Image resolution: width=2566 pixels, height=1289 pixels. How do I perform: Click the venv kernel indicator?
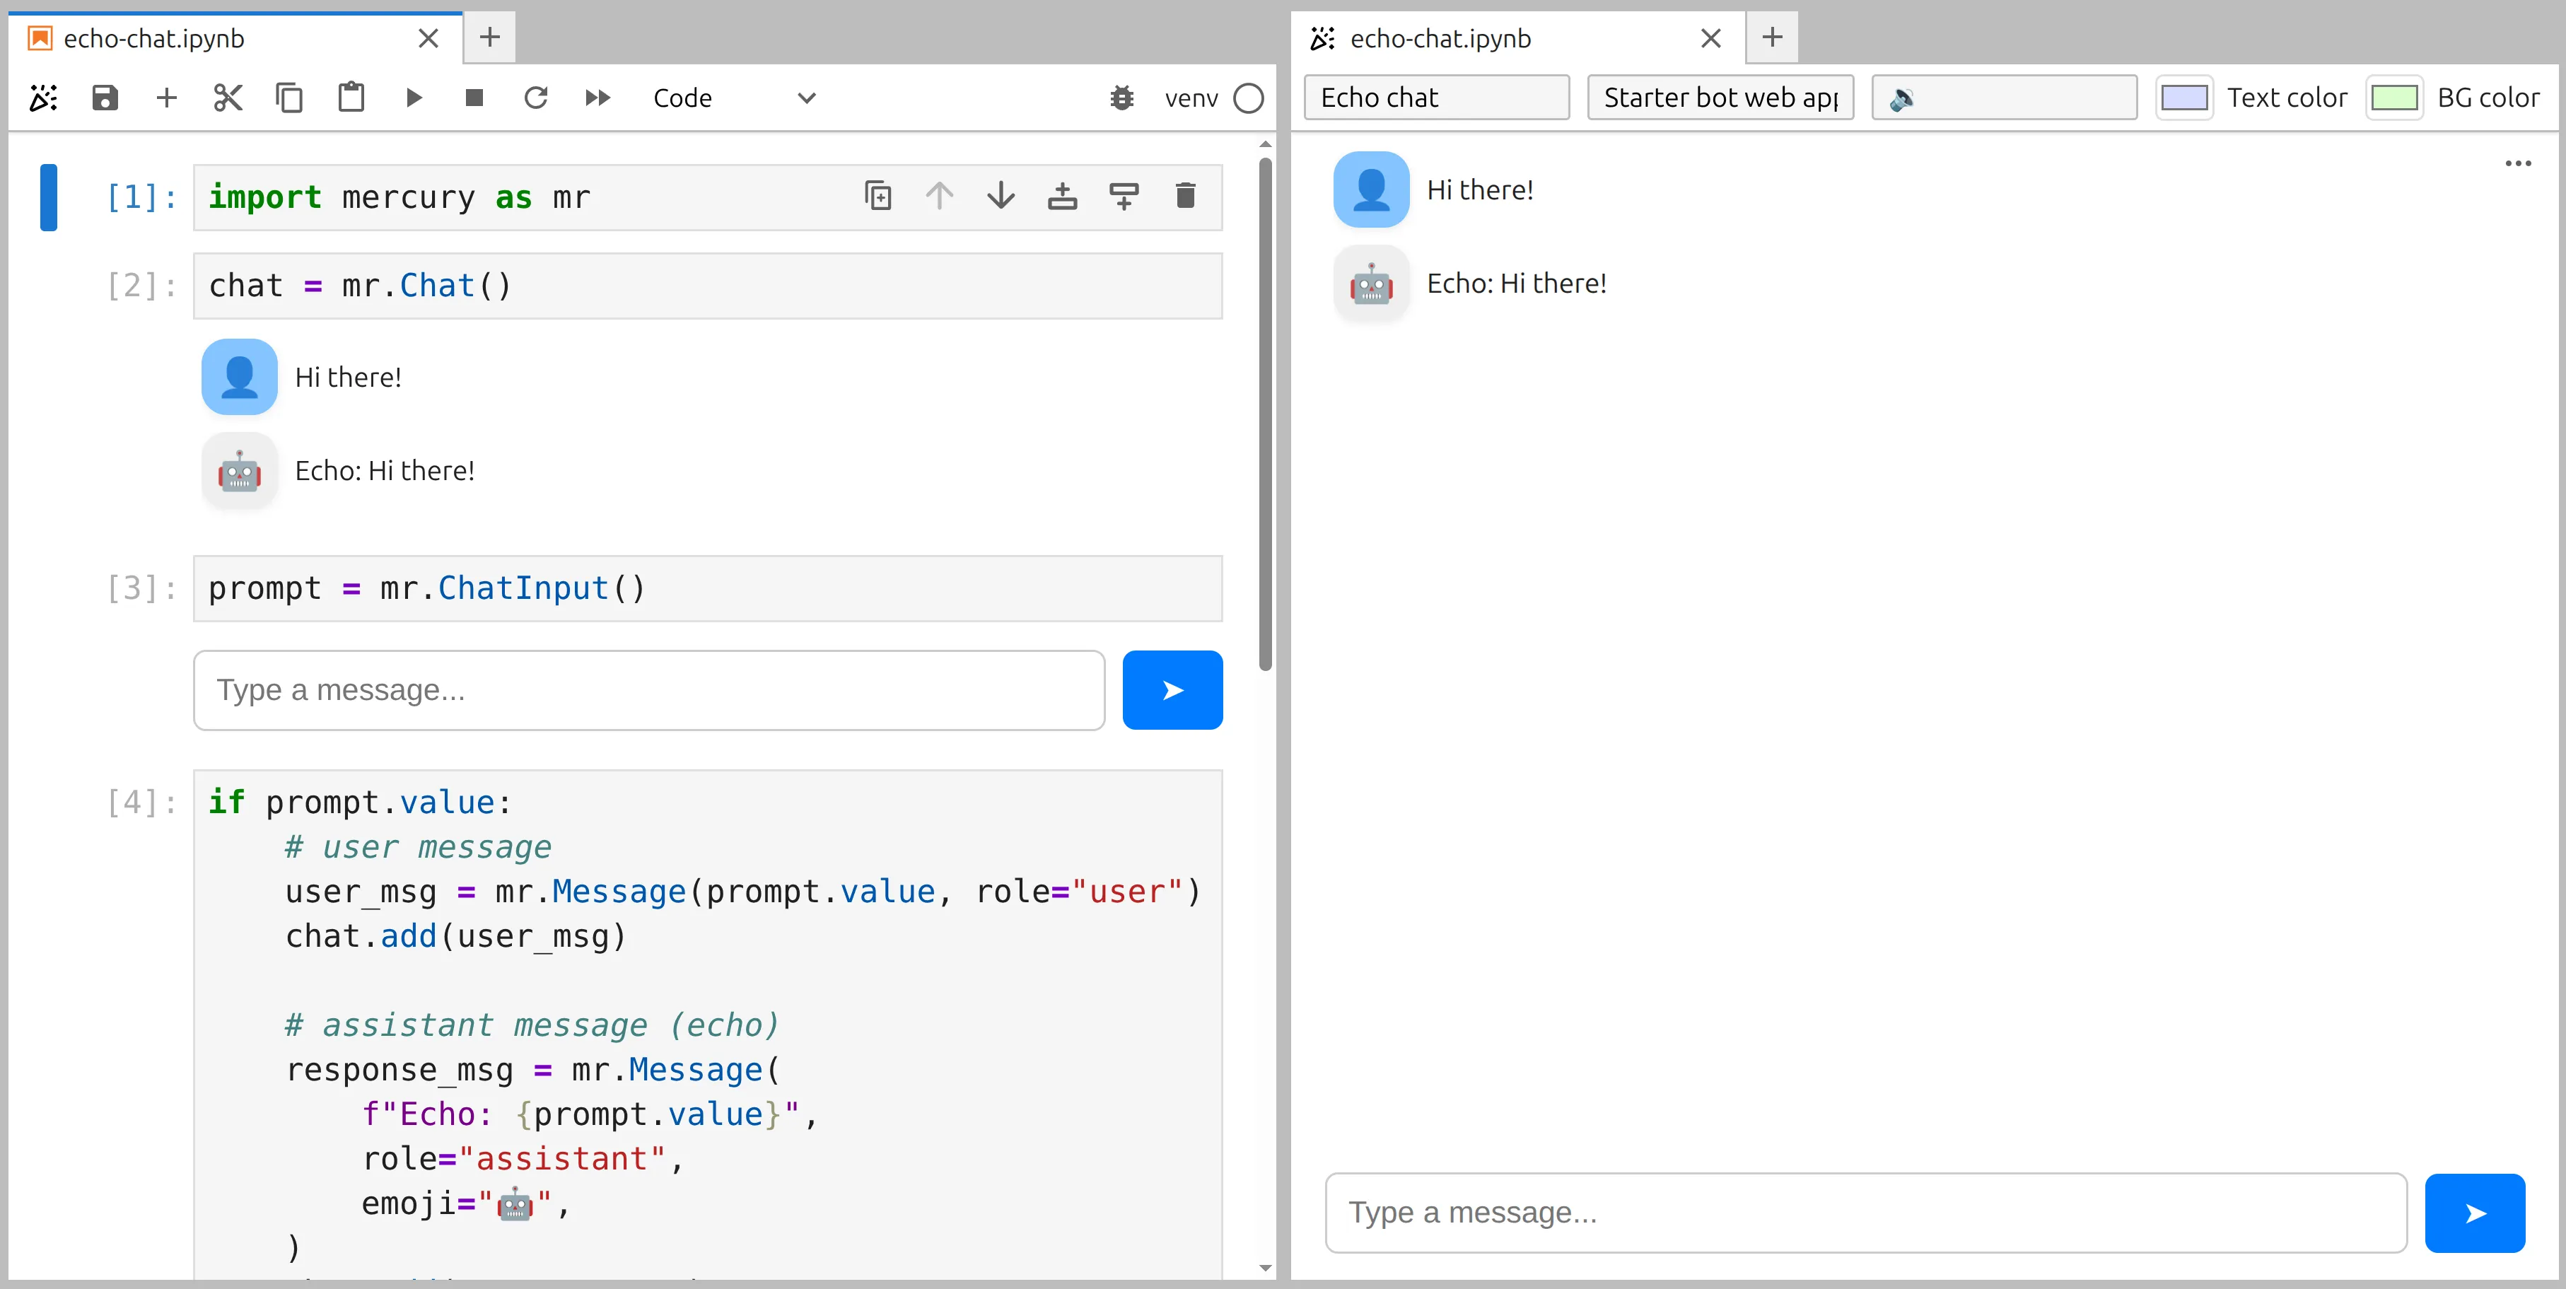click(1191, 98)
